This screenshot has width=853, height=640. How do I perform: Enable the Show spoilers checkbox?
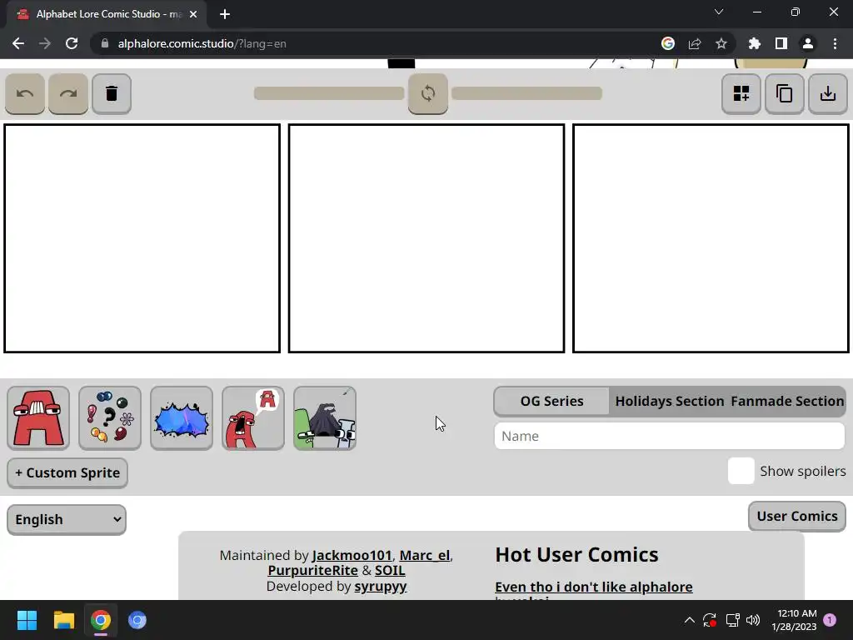pos(741,471)
